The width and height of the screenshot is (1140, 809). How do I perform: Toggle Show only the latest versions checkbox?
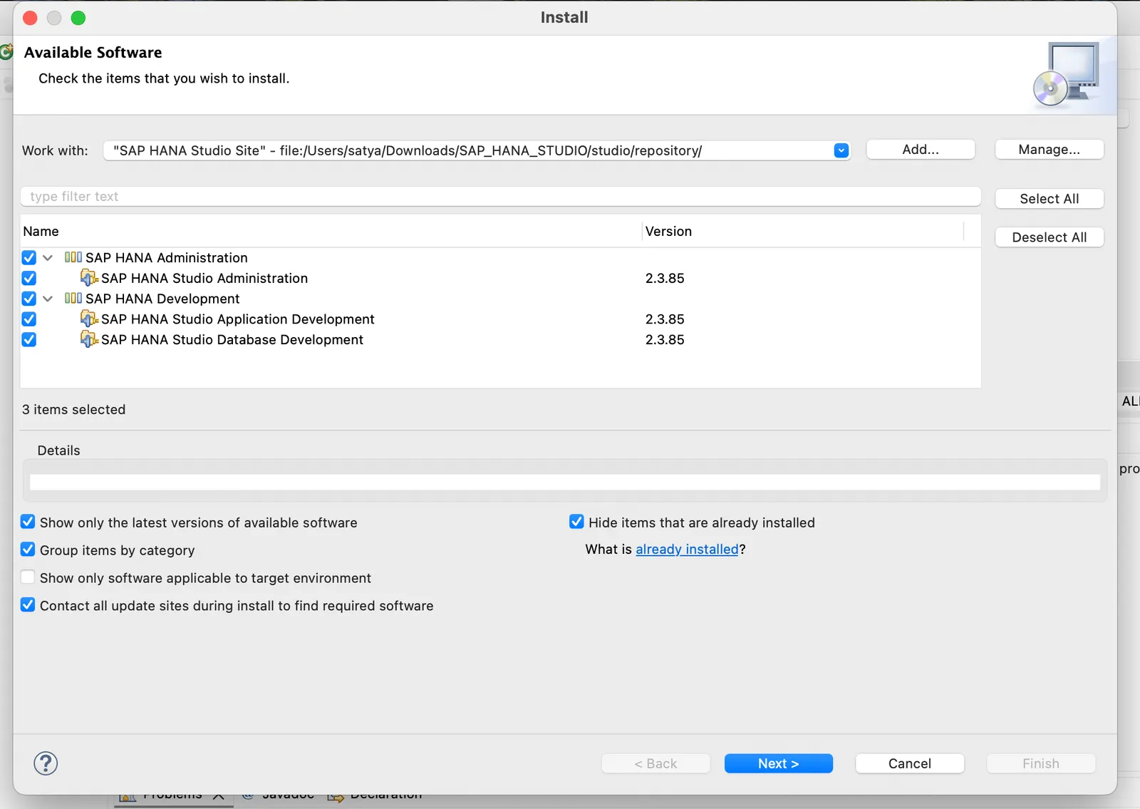(28, 522)
